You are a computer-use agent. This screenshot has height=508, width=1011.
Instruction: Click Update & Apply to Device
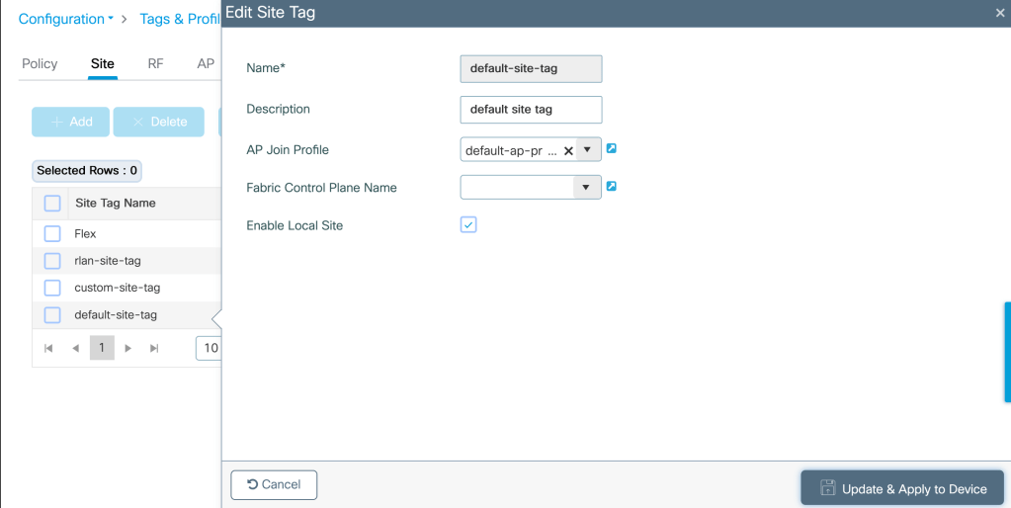tap(902, 488)
